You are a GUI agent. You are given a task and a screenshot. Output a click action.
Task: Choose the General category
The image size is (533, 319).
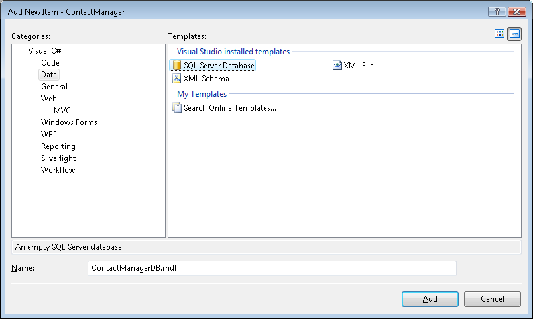54,87
